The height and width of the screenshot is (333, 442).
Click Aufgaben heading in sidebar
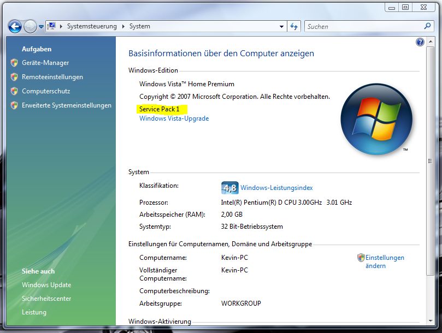[x=37, y=49]
